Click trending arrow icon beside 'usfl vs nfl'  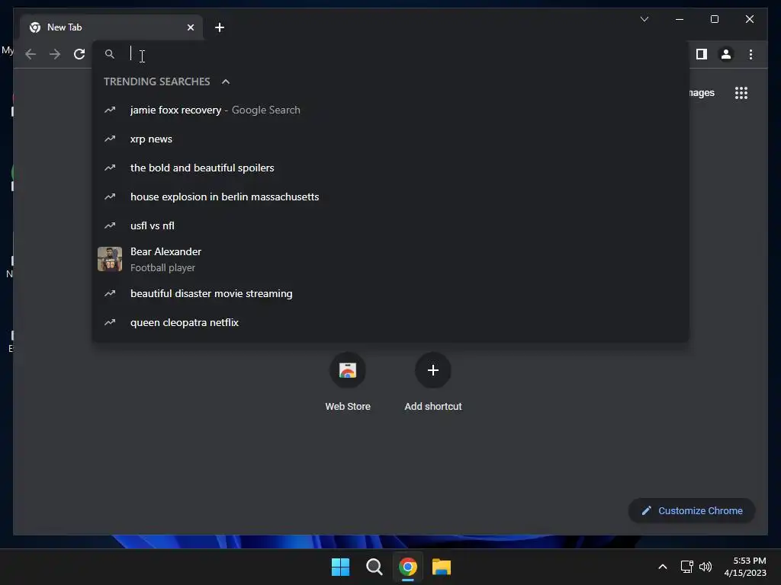click(x=110, y=225)
